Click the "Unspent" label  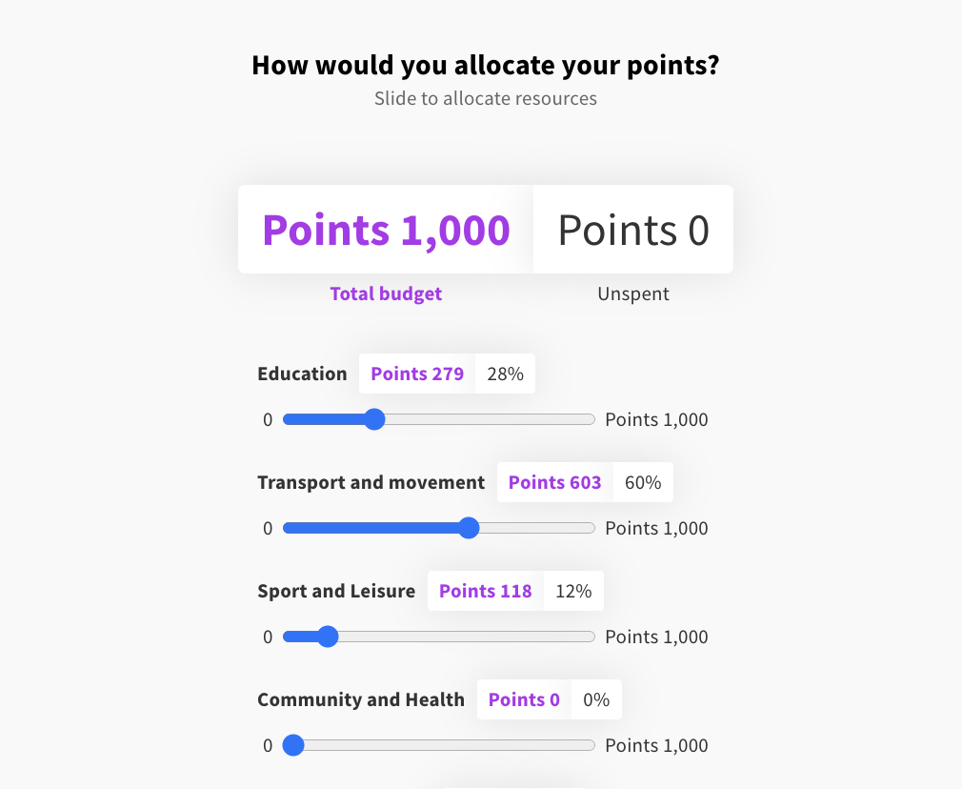coord(633,293)
